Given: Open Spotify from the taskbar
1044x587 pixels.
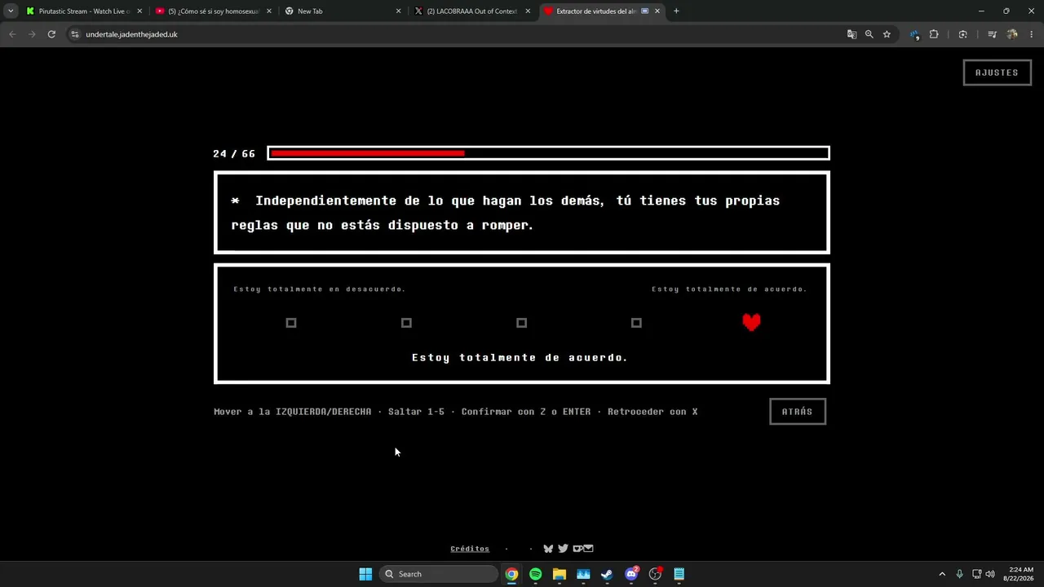Looking at the screenshot, I should (535, 574).
